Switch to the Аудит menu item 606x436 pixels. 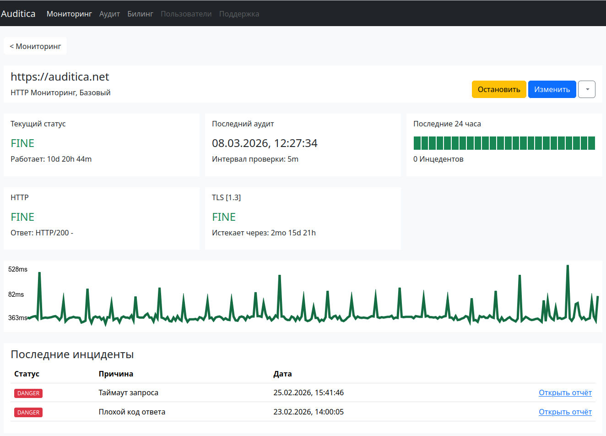pyautogui.click(x=109, y=14)
